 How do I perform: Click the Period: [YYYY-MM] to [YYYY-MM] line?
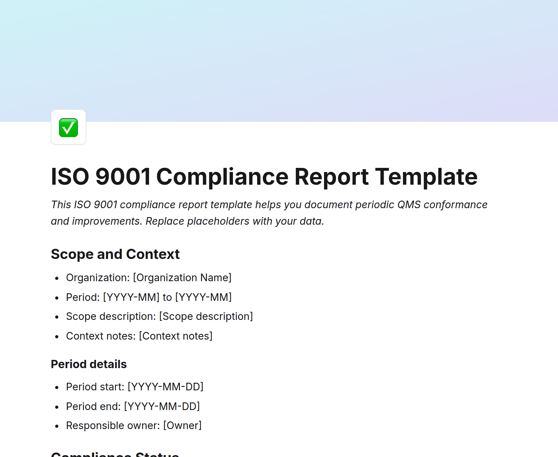(149, 297)
